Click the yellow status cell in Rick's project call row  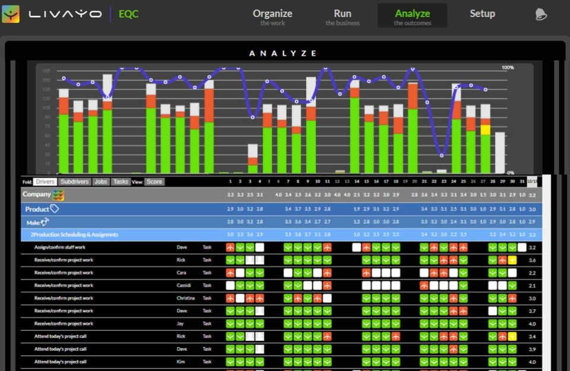[511, 335]
